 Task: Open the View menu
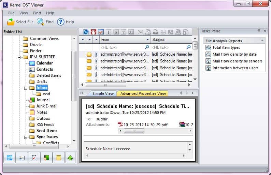(x=24, y=13)
